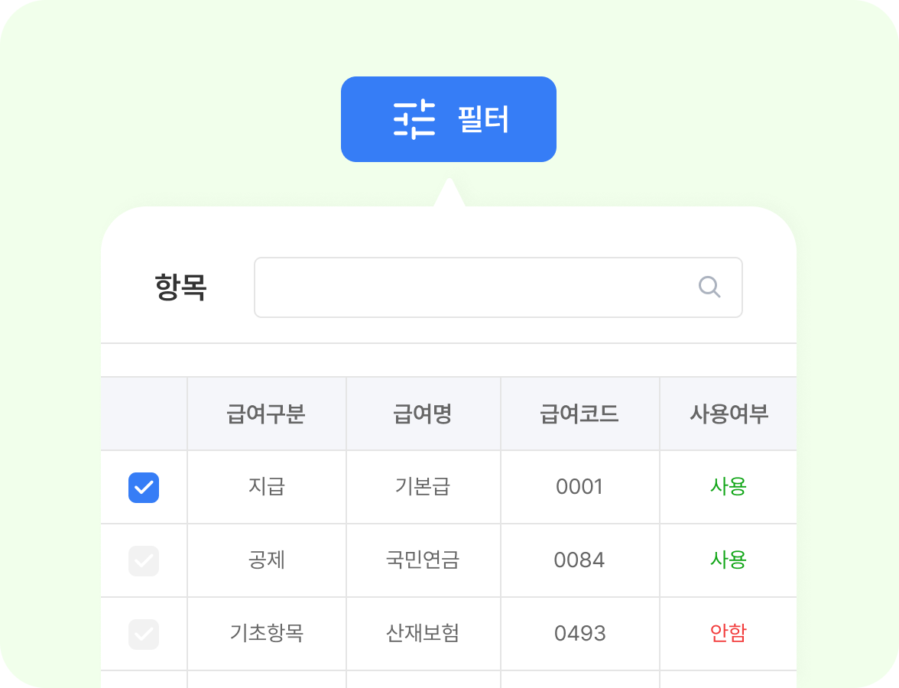Click the 사용 status on 국민연금 row

[x=727, y=560]
